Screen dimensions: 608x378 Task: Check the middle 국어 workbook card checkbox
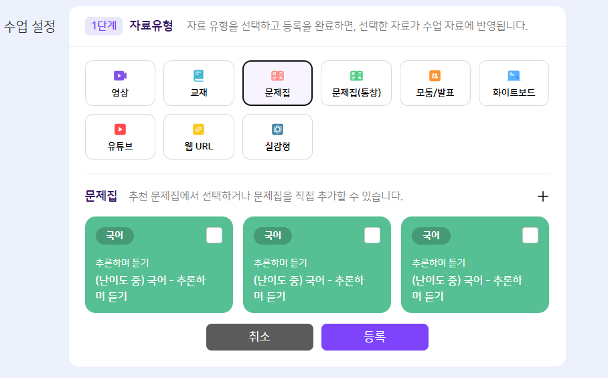click(372, 235)
